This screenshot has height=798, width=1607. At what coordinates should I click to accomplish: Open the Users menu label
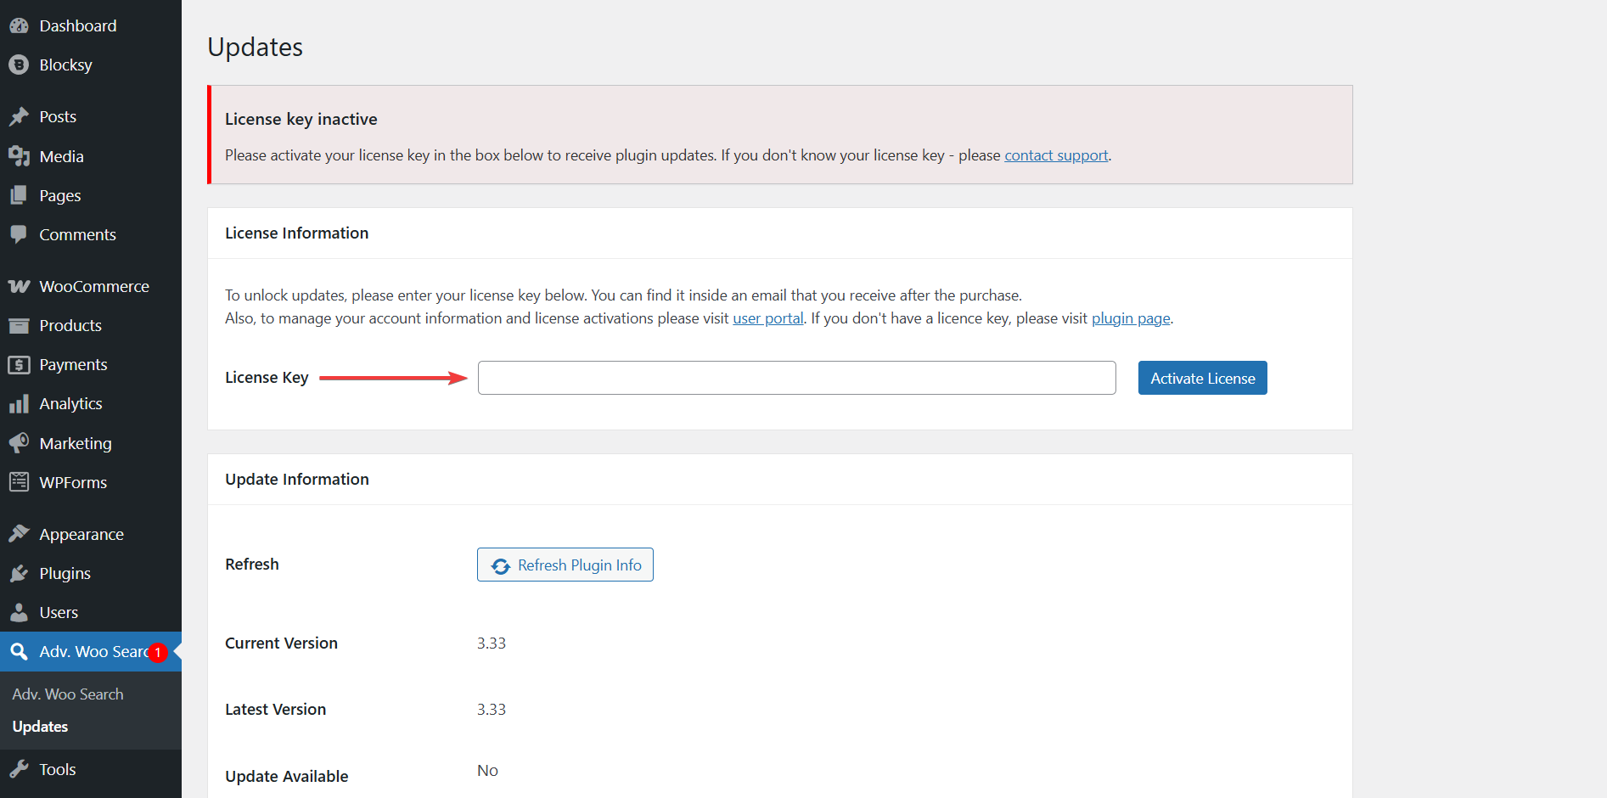click(59, 612)
